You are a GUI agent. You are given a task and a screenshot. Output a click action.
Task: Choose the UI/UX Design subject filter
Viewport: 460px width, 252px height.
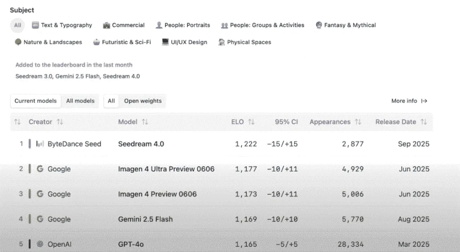185,42
